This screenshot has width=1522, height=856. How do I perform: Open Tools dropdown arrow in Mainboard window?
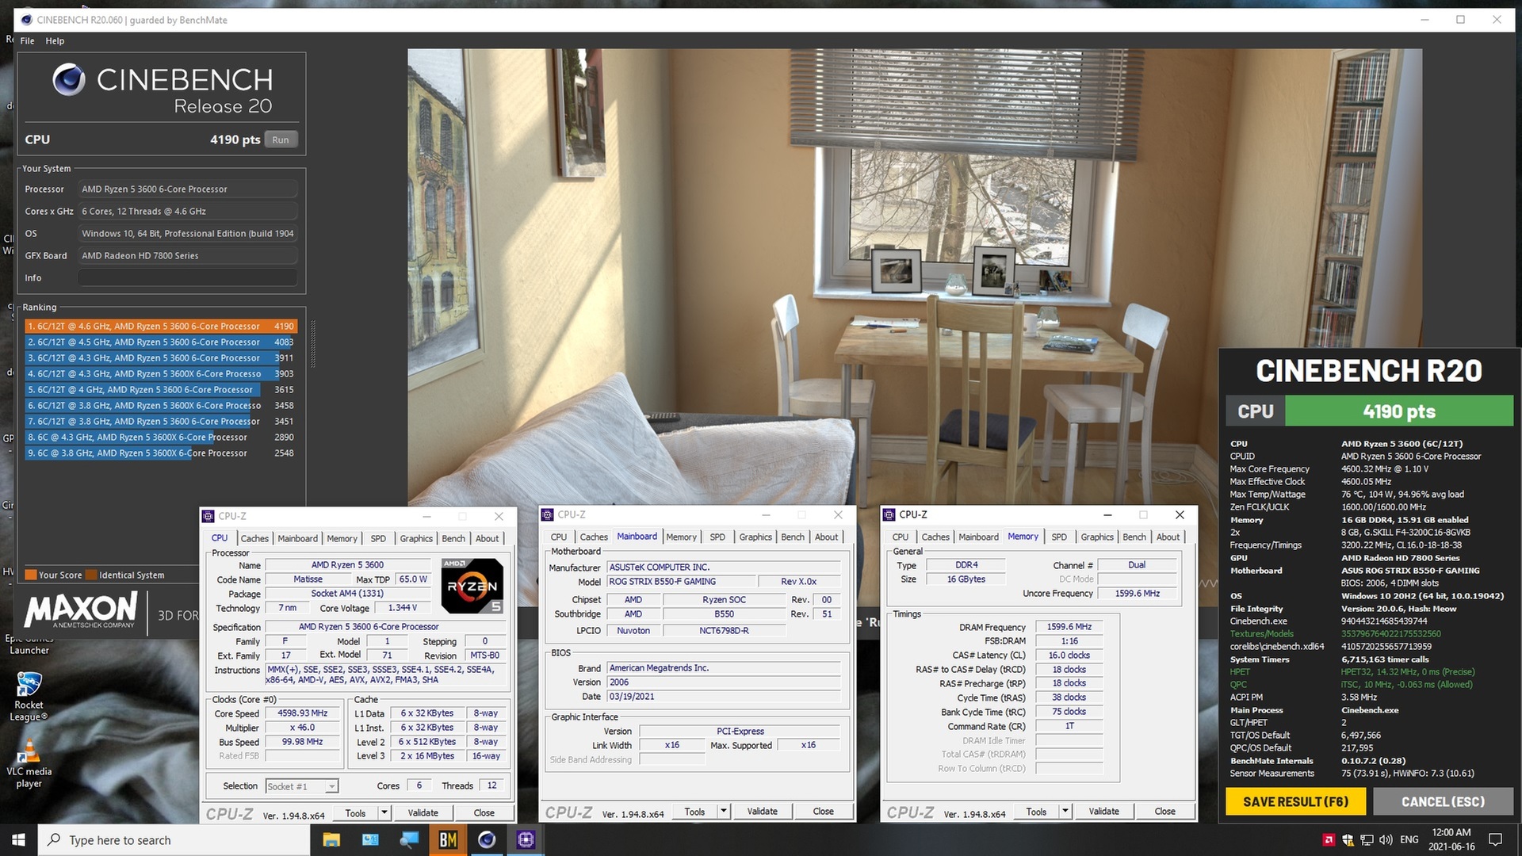click(724, 811)
